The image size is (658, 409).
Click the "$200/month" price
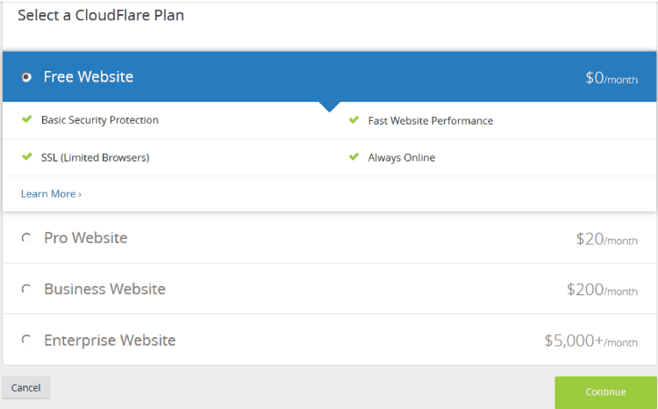click(602, 290)
